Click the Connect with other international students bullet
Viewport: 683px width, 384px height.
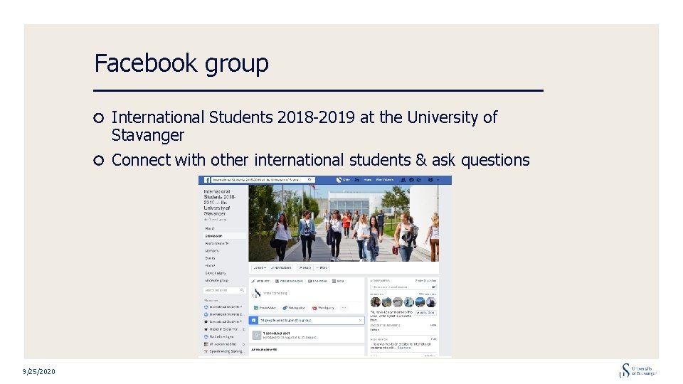pos(321,160)
